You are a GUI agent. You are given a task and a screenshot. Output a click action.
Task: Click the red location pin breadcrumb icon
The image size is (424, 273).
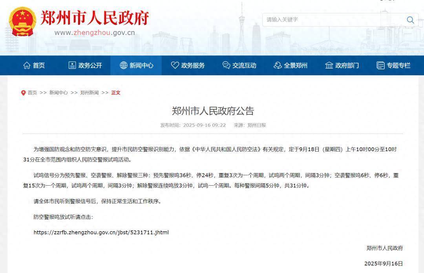pyautogui.click(x=23, y=93)
